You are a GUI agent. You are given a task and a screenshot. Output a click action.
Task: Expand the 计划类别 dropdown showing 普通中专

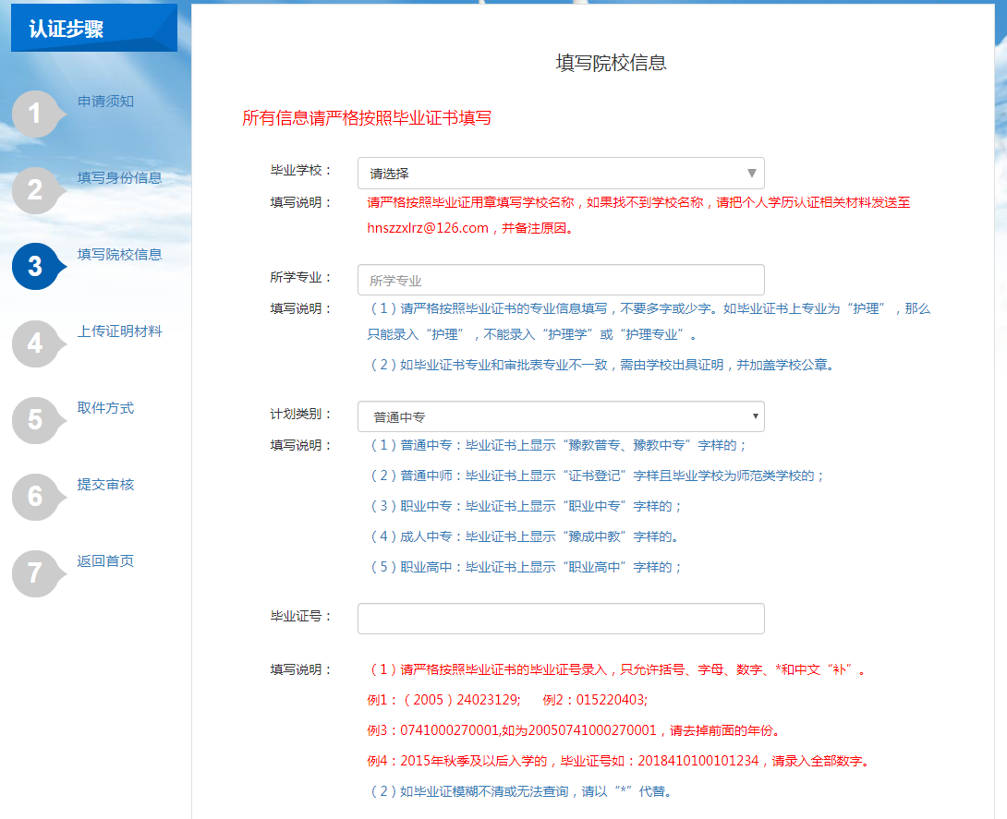(x=560, y=417)
